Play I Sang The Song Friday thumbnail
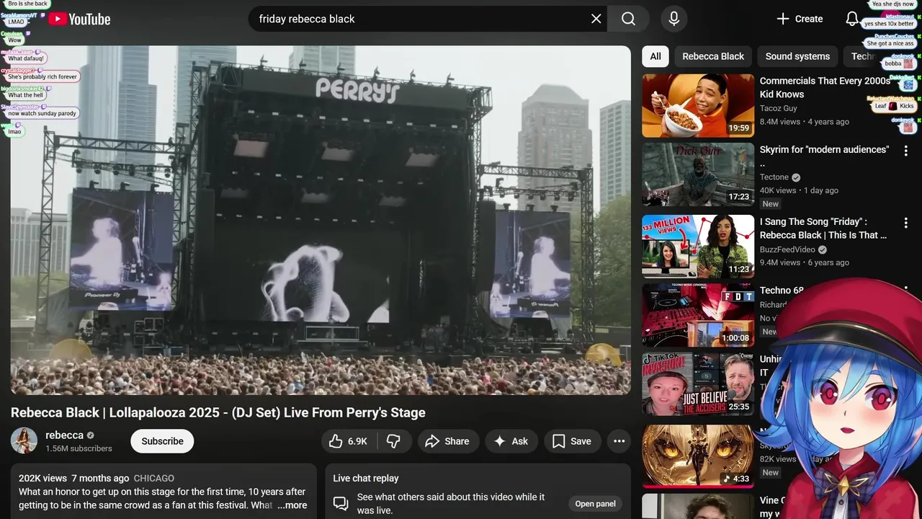Screen dimensions: 922x519 698,247
